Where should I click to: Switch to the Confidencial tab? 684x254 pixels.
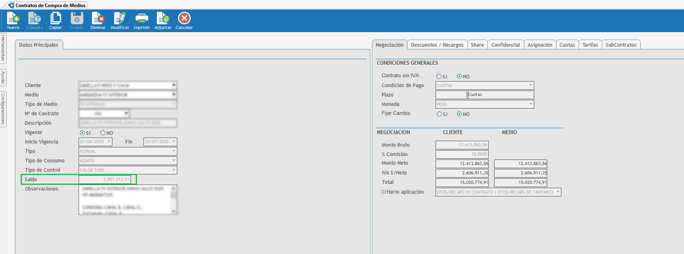(x=506, y=45)
